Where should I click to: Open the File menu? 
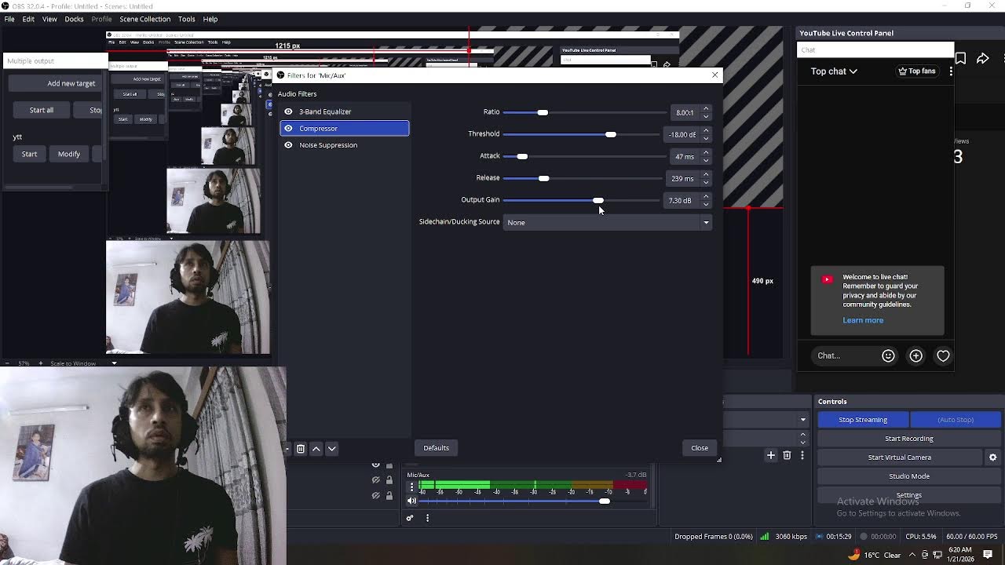click(x=9, y=19)
